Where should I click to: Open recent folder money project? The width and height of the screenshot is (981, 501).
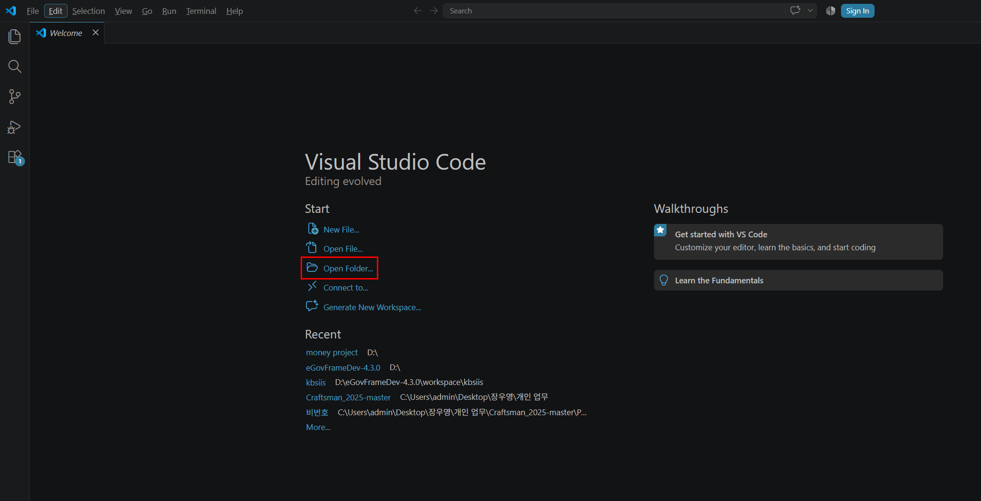point(332,352)
